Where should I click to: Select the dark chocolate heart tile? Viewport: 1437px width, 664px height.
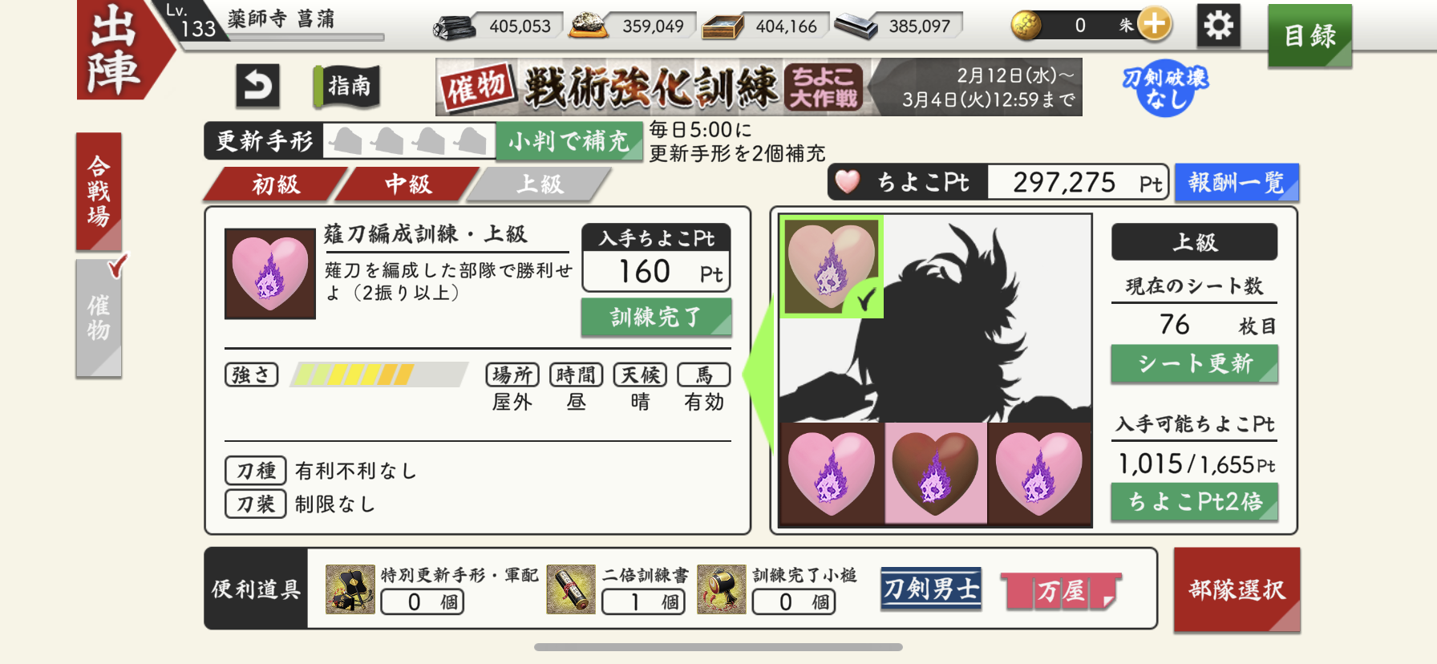pos(935,474)
